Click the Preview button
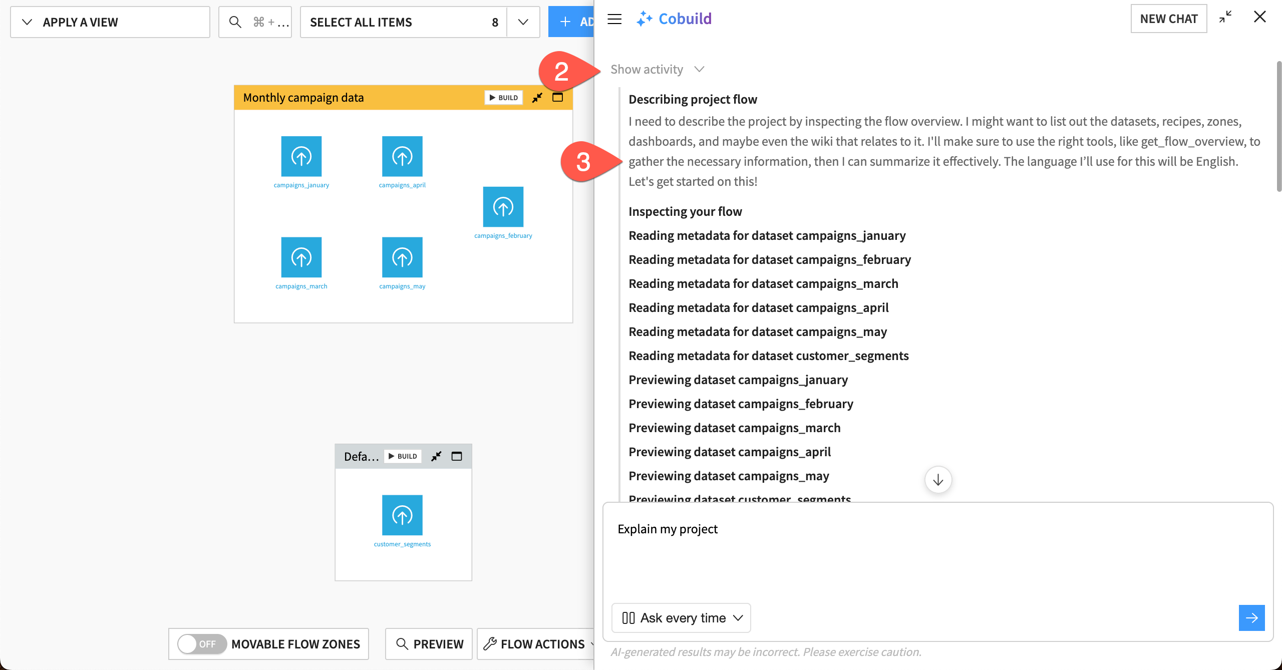Image resolution: width=1282 pixels, height=670 pixels. [x=429, y=644]
